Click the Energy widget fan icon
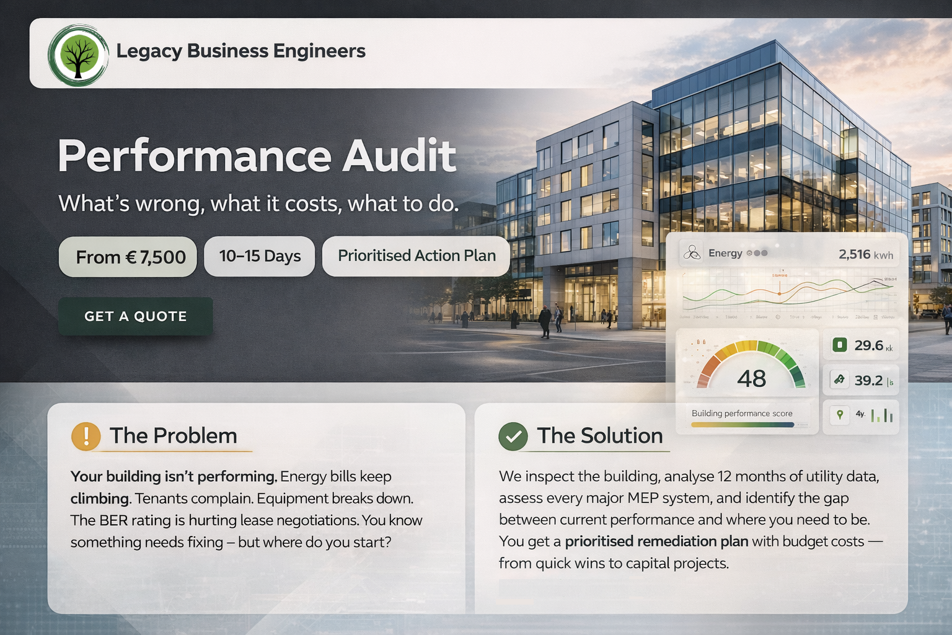Viewport: 952px width, 635px height. point(692,253)
